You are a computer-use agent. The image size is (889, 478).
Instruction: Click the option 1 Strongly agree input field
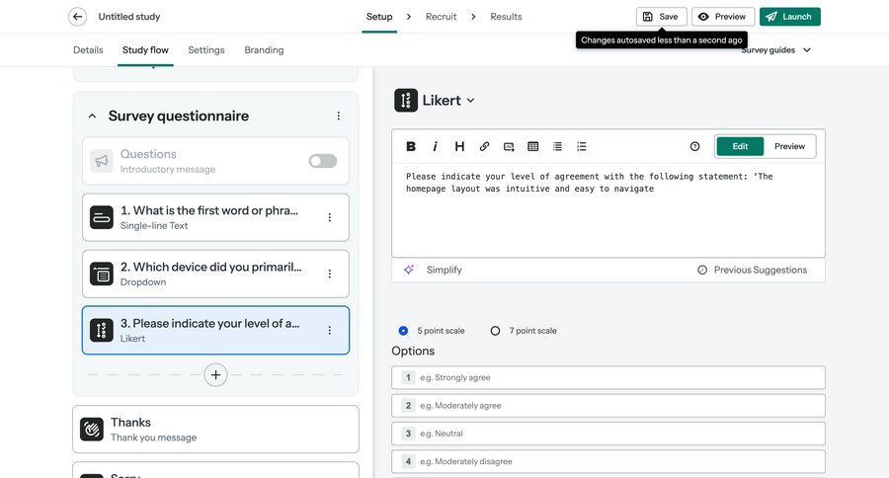coord(618,377)
